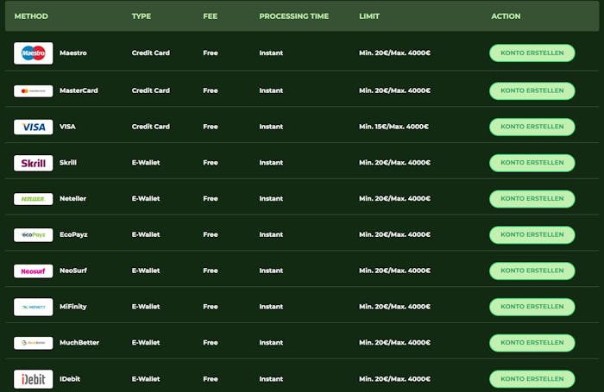Click Credit Card type in MasterCard row

pos(151,90)
